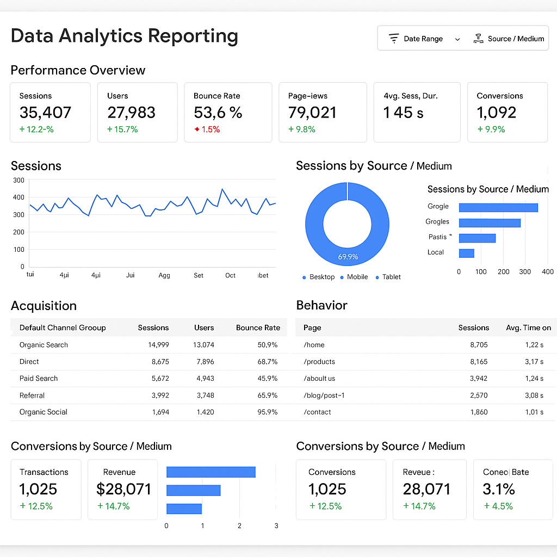
Task: Select the /contact page row
Action: click(x=425, y=412)
